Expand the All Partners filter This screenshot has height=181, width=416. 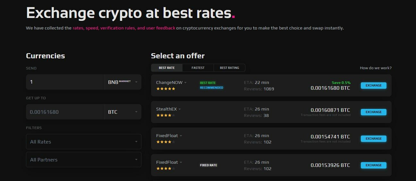tap(83, 160)
